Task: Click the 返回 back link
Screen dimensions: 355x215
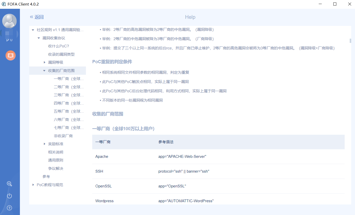Action: pos(39,17)
